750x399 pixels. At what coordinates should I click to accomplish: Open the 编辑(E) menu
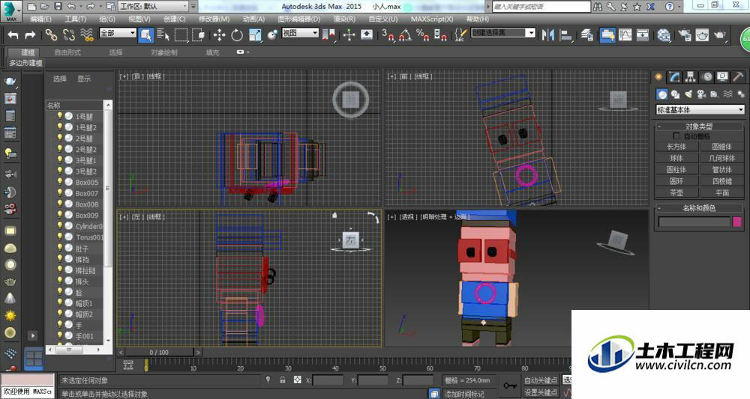(40, 19)
